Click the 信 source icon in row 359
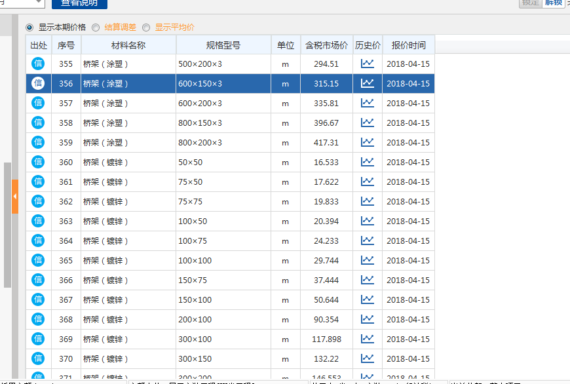The height and width of the screenshot is (384, 570). click(x=38, y=142)
